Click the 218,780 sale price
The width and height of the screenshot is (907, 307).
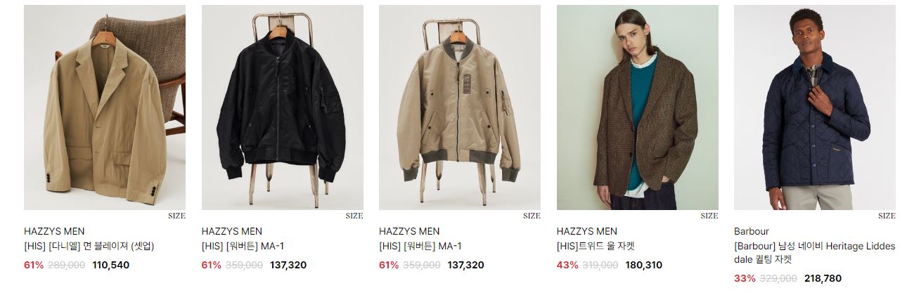[x=823, y=279]
